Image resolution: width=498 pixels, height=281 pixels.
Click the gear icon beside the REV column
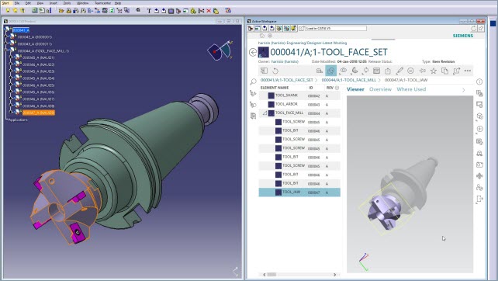(x=337, y=88)
